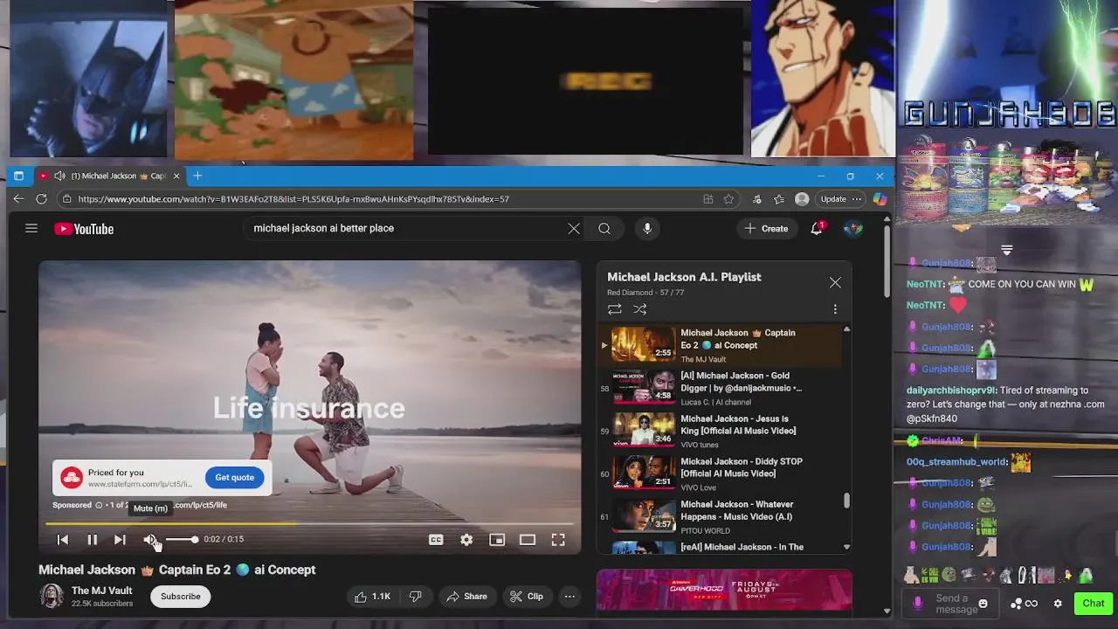Close the Michael Jackson A.I. Playlist panel
The height and width of the screenshot is (629, 1118).
835,282
